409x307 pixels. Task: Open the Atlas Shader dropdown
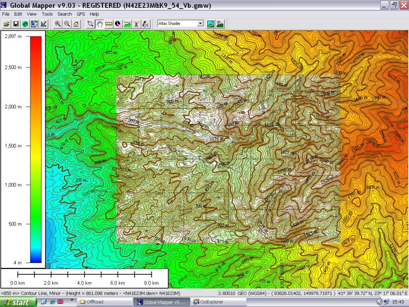(201, 24)
